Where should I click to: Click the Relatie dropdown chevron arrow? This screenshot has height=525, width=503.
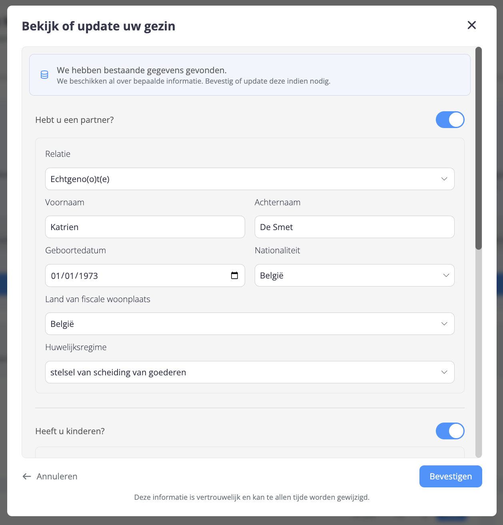444,179
